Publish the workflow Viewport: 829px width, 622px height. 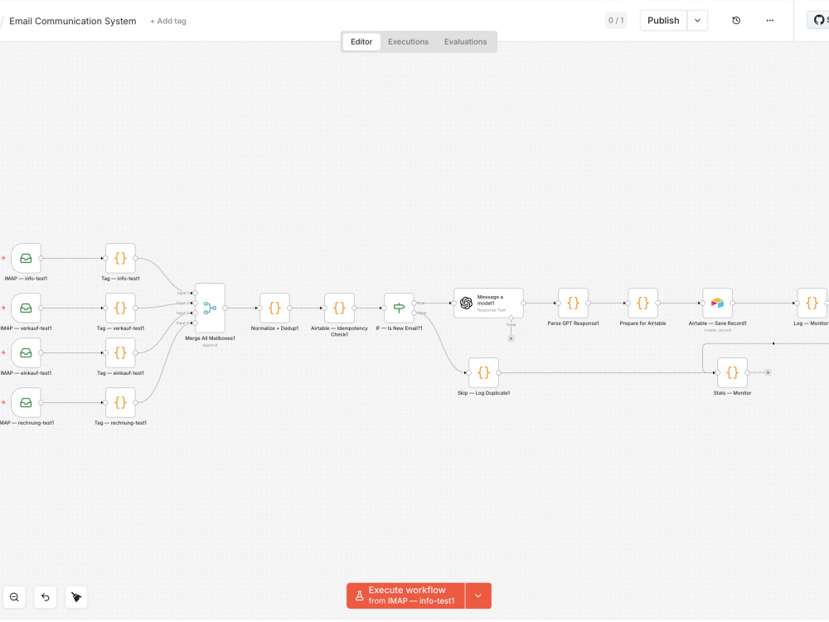click(x=663, y=21)
